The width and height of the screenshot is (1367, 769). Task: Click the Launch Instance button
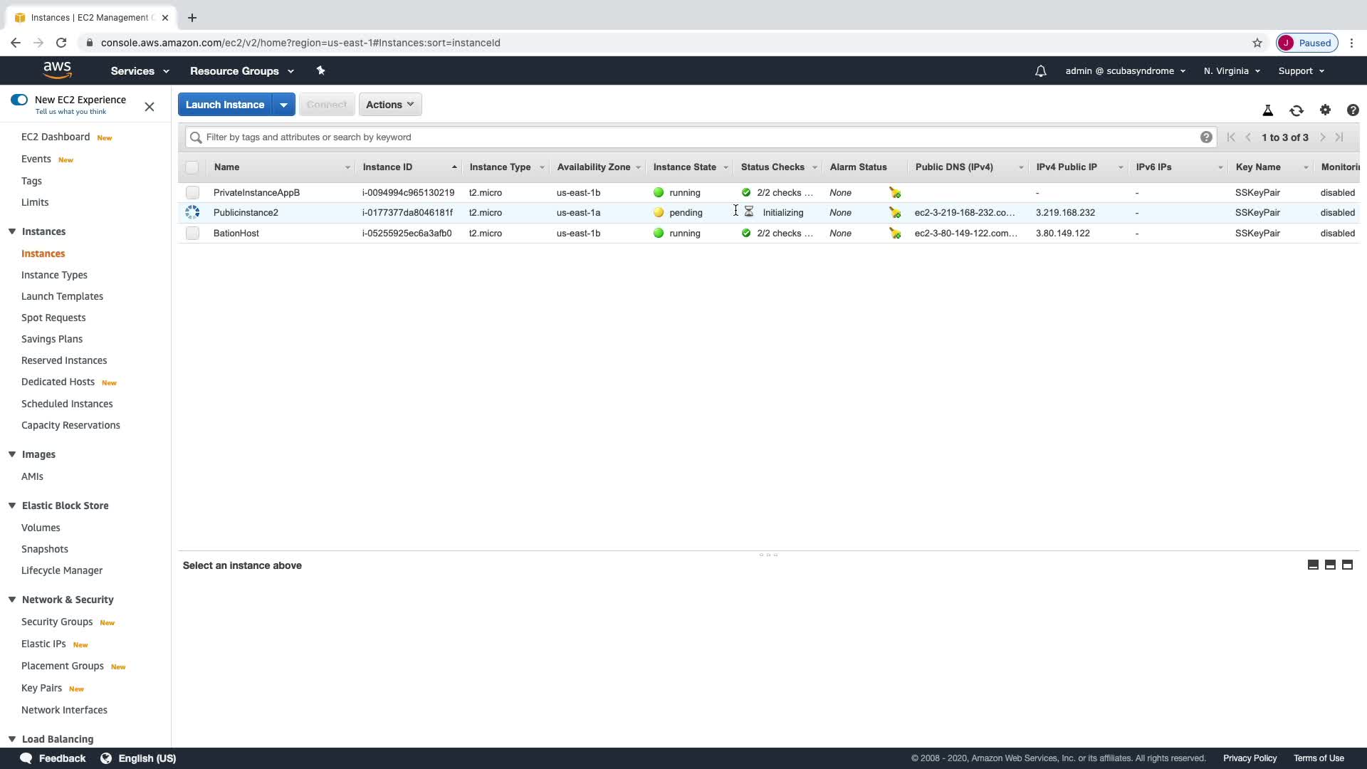225,105
